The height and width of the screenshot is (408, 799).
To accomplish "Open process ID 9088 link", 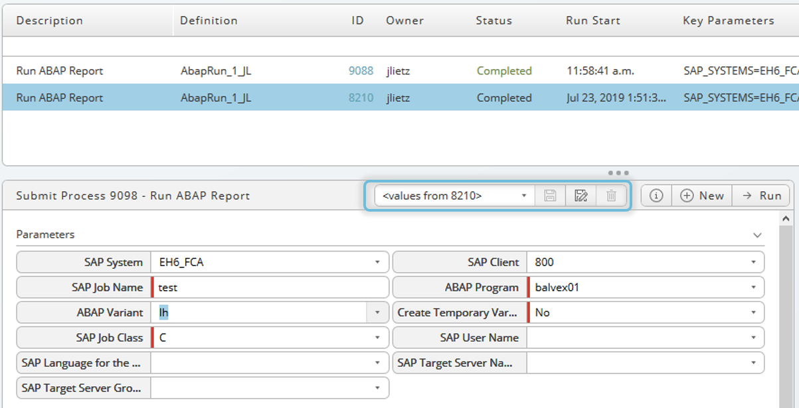I will (361, 71).
